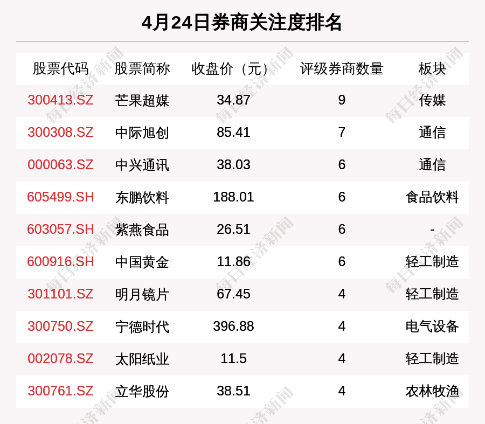Click broker count 6 in 紫燕食品 row
This screenshot has height=424, width=485.
(x=342, y=229)
